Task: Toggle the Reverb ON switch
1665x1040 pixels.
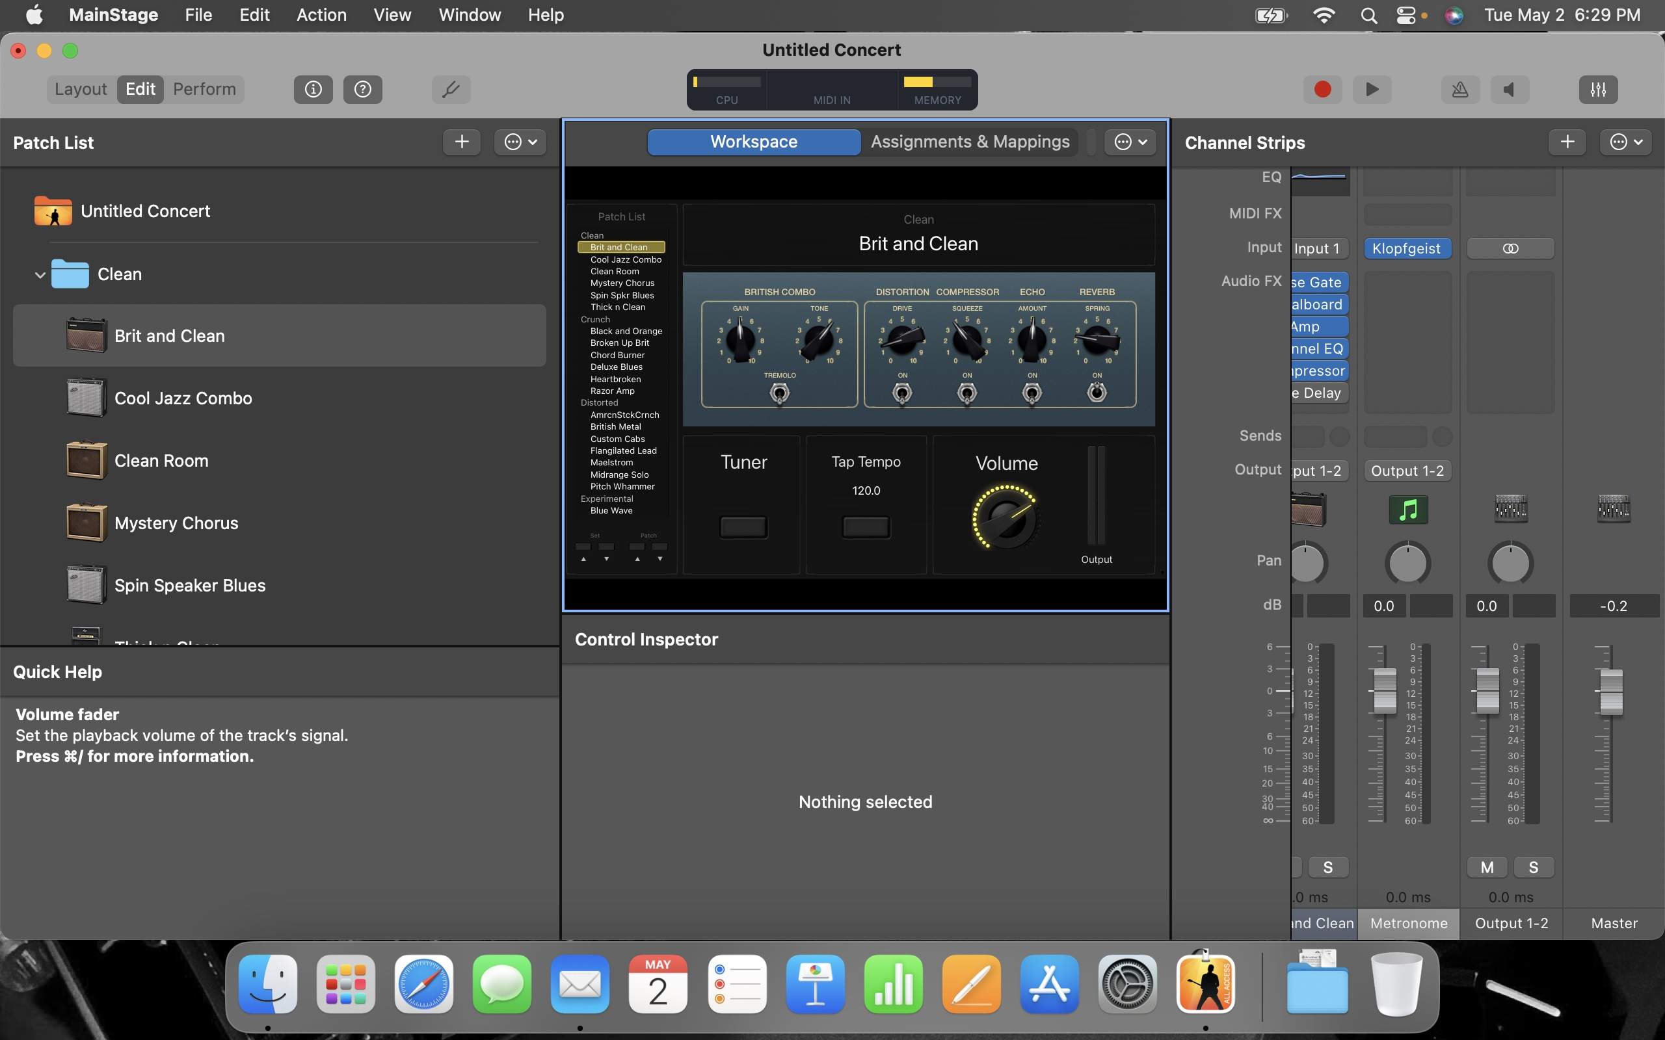Action: [1097, 392]
